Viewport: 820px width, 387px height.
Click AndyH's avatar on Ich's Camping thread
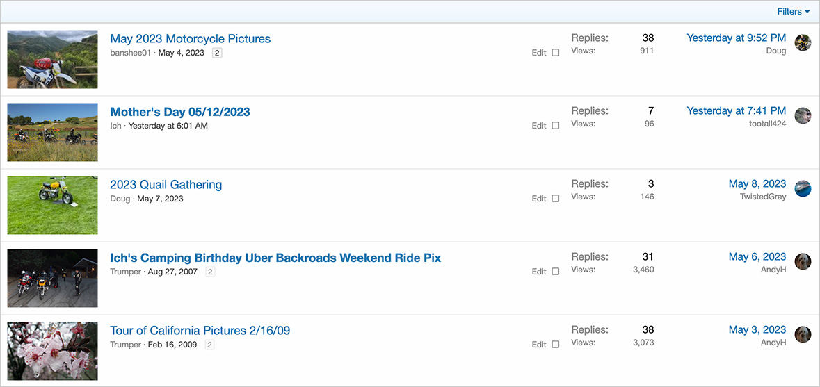[803, 262]
